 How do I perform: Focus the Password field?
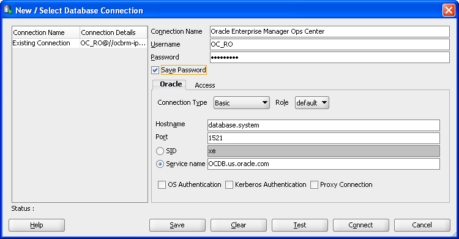point(330,58)
